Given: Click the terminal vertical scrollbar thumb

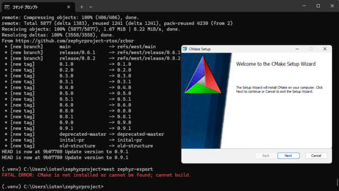Looking at the screenshot, I should click(337, 182).
